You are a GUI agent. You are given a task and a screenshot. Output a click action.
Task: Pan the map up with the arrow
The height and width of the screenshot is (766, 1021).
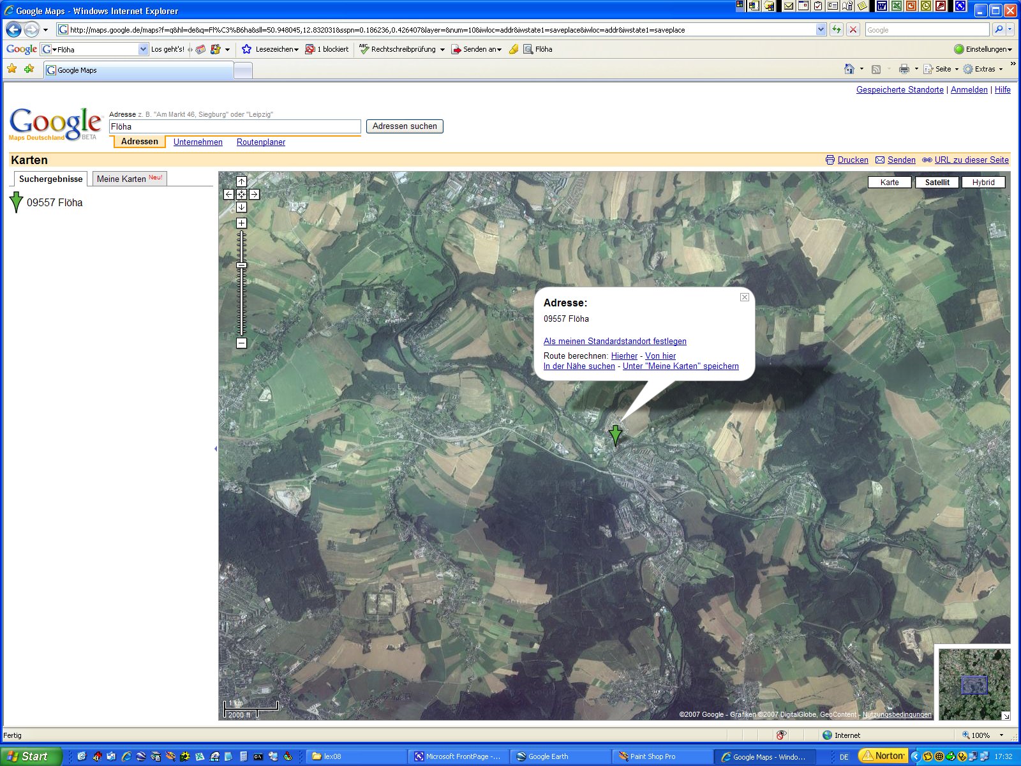(x=241, y=182)
